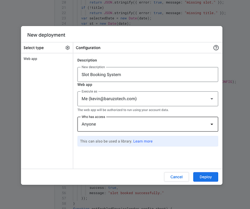Image resolution: width=250 pixels, height=209 pixels.
Task: Click the 'Web app' section label above Execute as
Action: (x=85, y=85)
